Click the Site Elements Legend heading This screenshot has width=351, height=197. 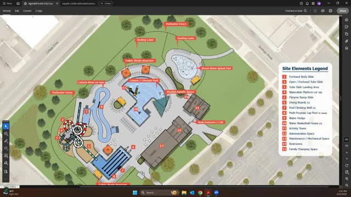305,68
